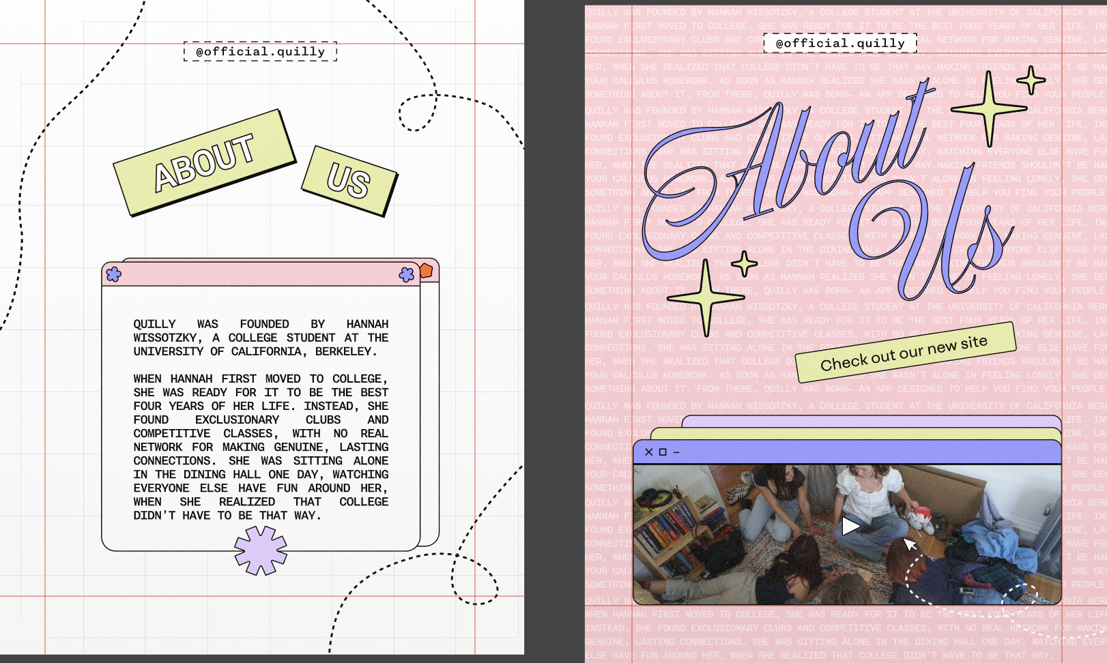Select the large yellow sparkle star beside 'About'
Image resolution: width=1107 pixels, height=663 pixels.
coord(988,108)
